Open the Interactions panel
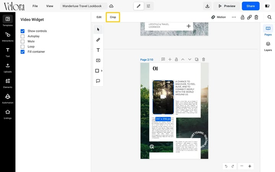Screen dimensions: 275x172 [8, 37]
